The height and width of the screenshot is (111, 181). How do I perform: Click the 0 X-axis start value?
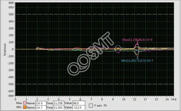15,99
